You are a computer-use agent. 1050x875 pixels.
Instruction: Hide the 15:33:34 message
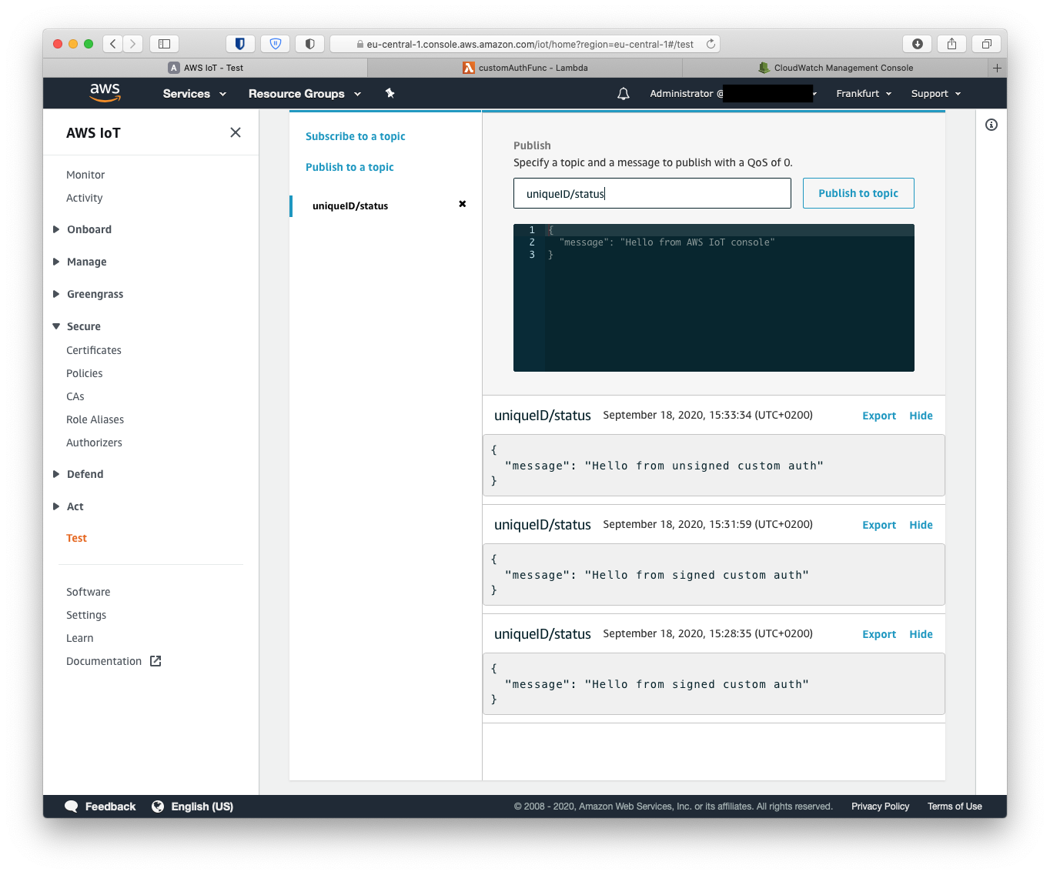[x=921, y=416]
